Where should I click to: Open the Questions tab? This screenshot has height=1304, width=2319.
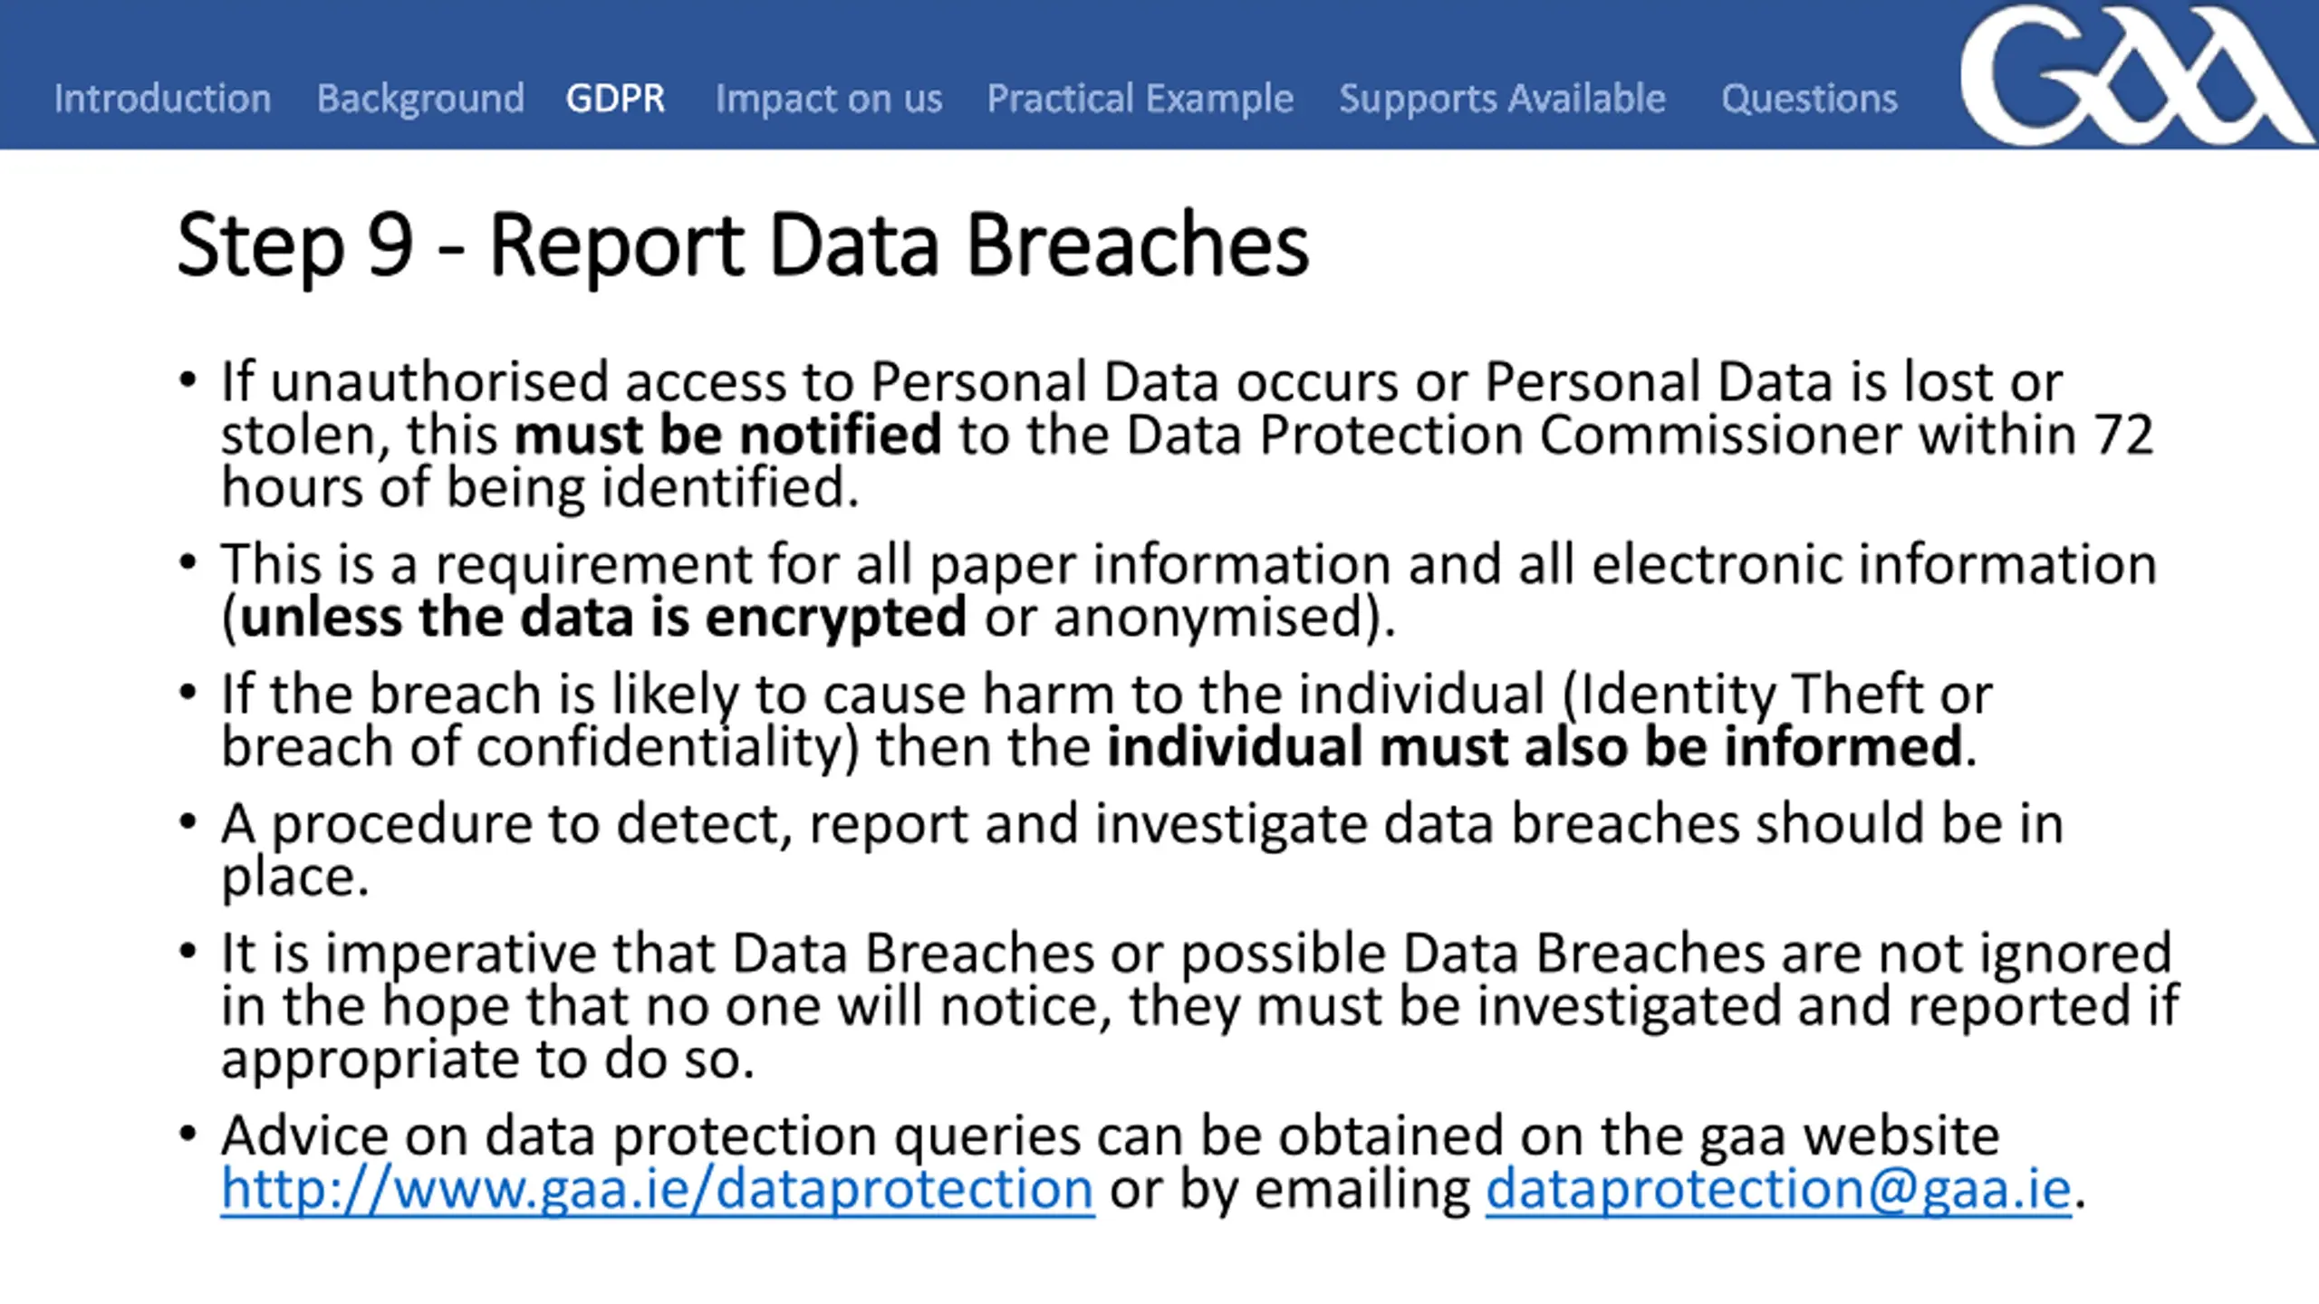[1809, 99]
